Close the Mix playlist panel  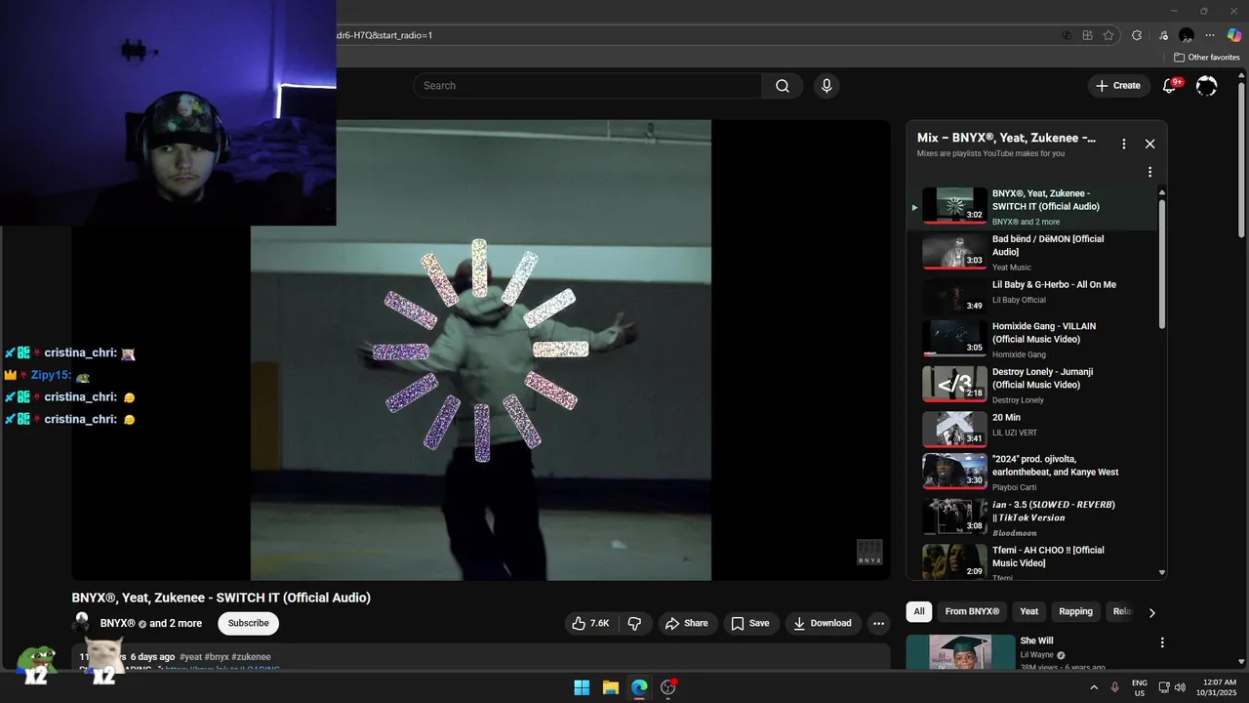(1149, 144)
